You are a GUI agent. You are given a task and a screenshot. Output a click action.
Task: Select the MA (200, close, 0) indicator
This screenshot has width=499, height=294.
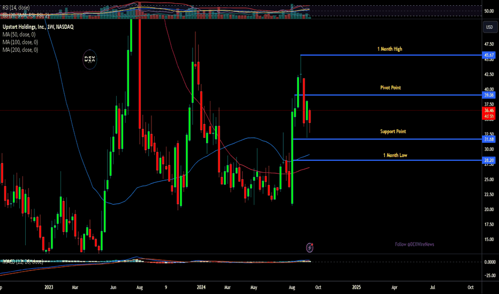click(x=20, y=50)
